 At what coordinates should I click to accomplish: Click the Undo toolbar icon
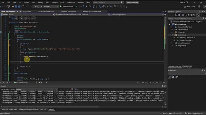tap(23, 6)
